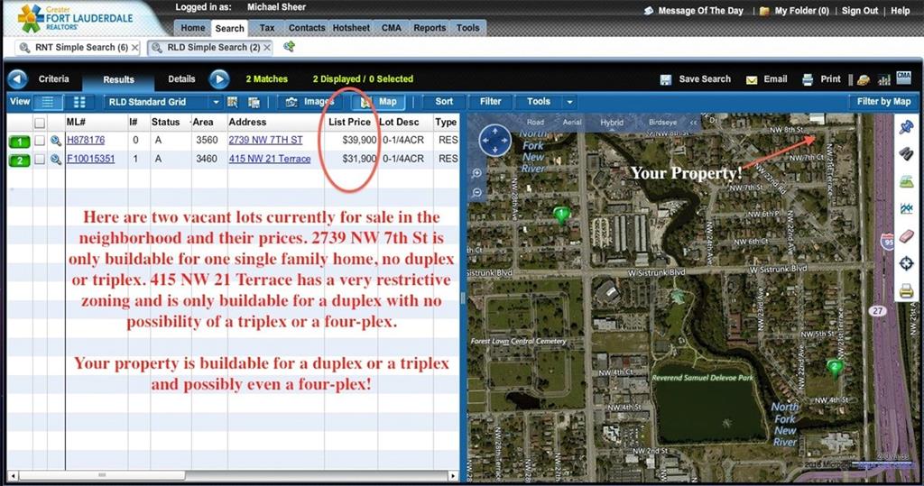This screenshot has height=486, width=924.
Task: Switch to thumbnail grid view icon
Action: pos(79,102)
